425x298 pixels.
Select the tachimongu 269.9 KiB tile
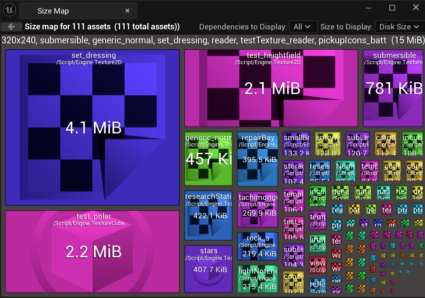coord(258,209)
